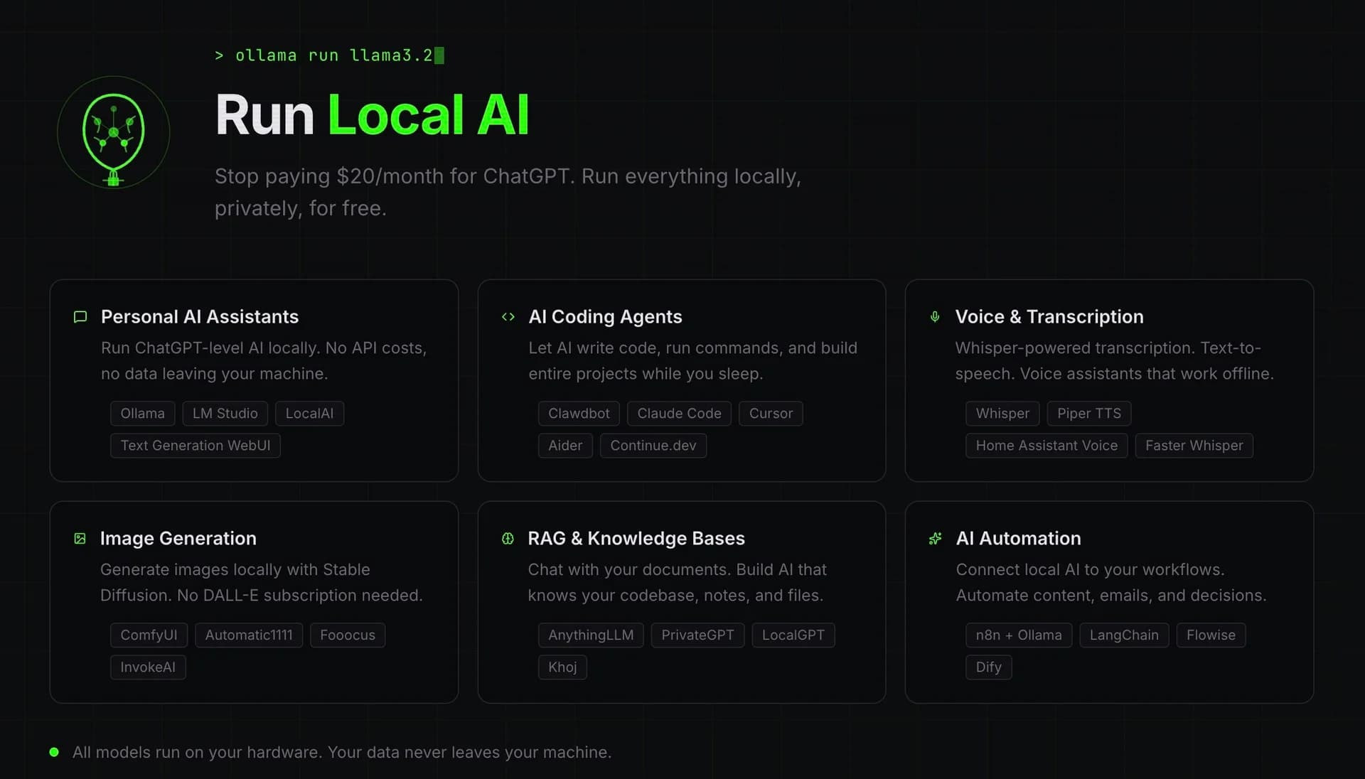The image size is (1365, 779).
Task: Click the AnythingLLM tag
Action: click(591, 635)
